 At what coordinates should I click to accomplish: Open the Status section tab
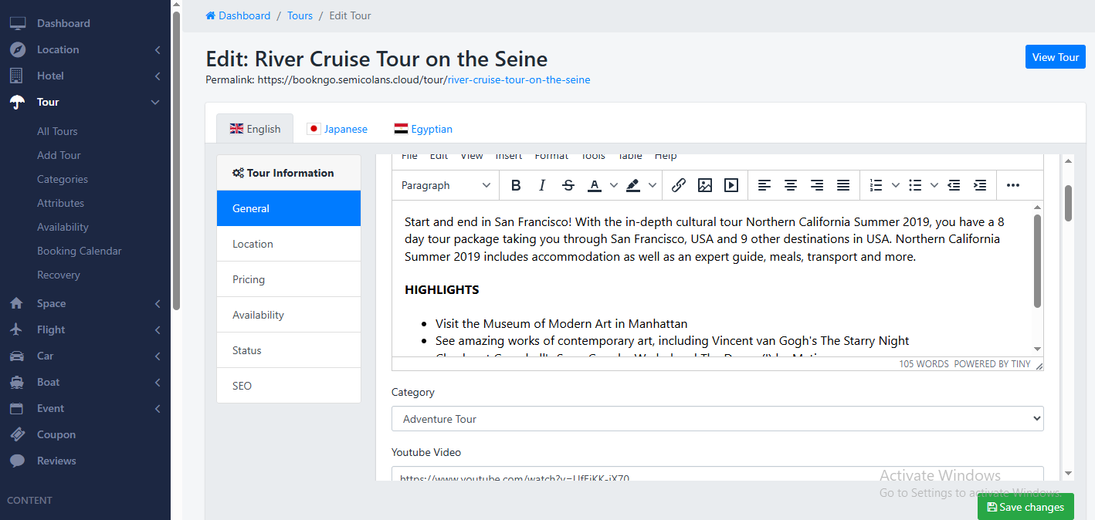(x=289, y=350)
